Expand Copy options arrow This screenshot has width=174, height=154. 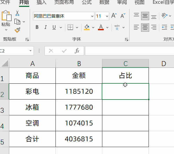(x=24, y=22)
